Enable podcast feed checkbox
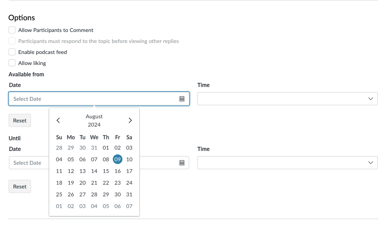Viewport: 391px width, 229px height. point(12,52)
